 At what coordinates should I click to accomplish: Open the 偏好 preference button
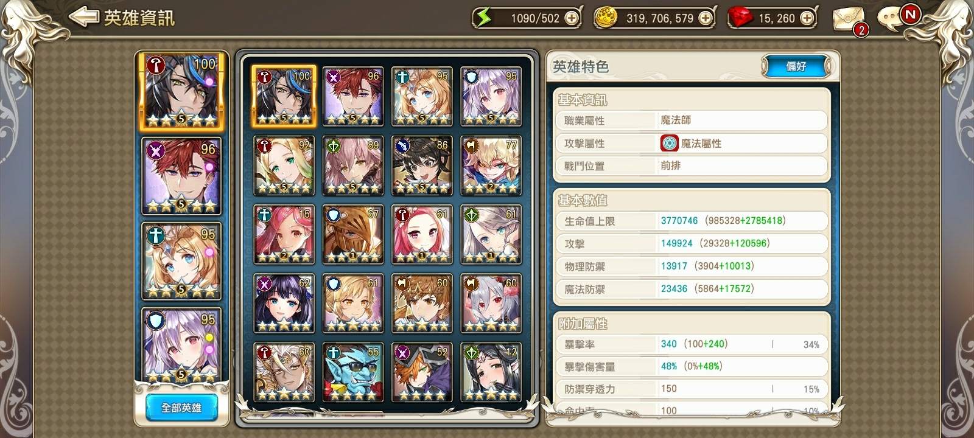(x=796, y=66)
